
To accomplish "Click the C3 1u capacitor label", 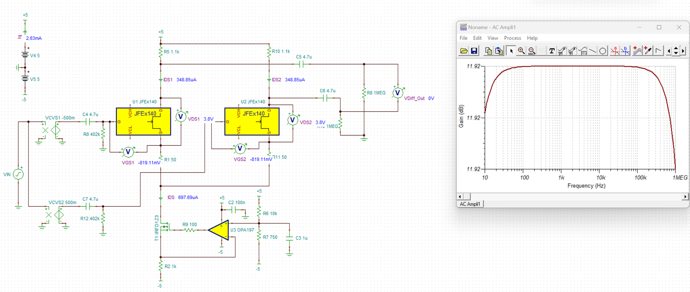I will [302, 238].
